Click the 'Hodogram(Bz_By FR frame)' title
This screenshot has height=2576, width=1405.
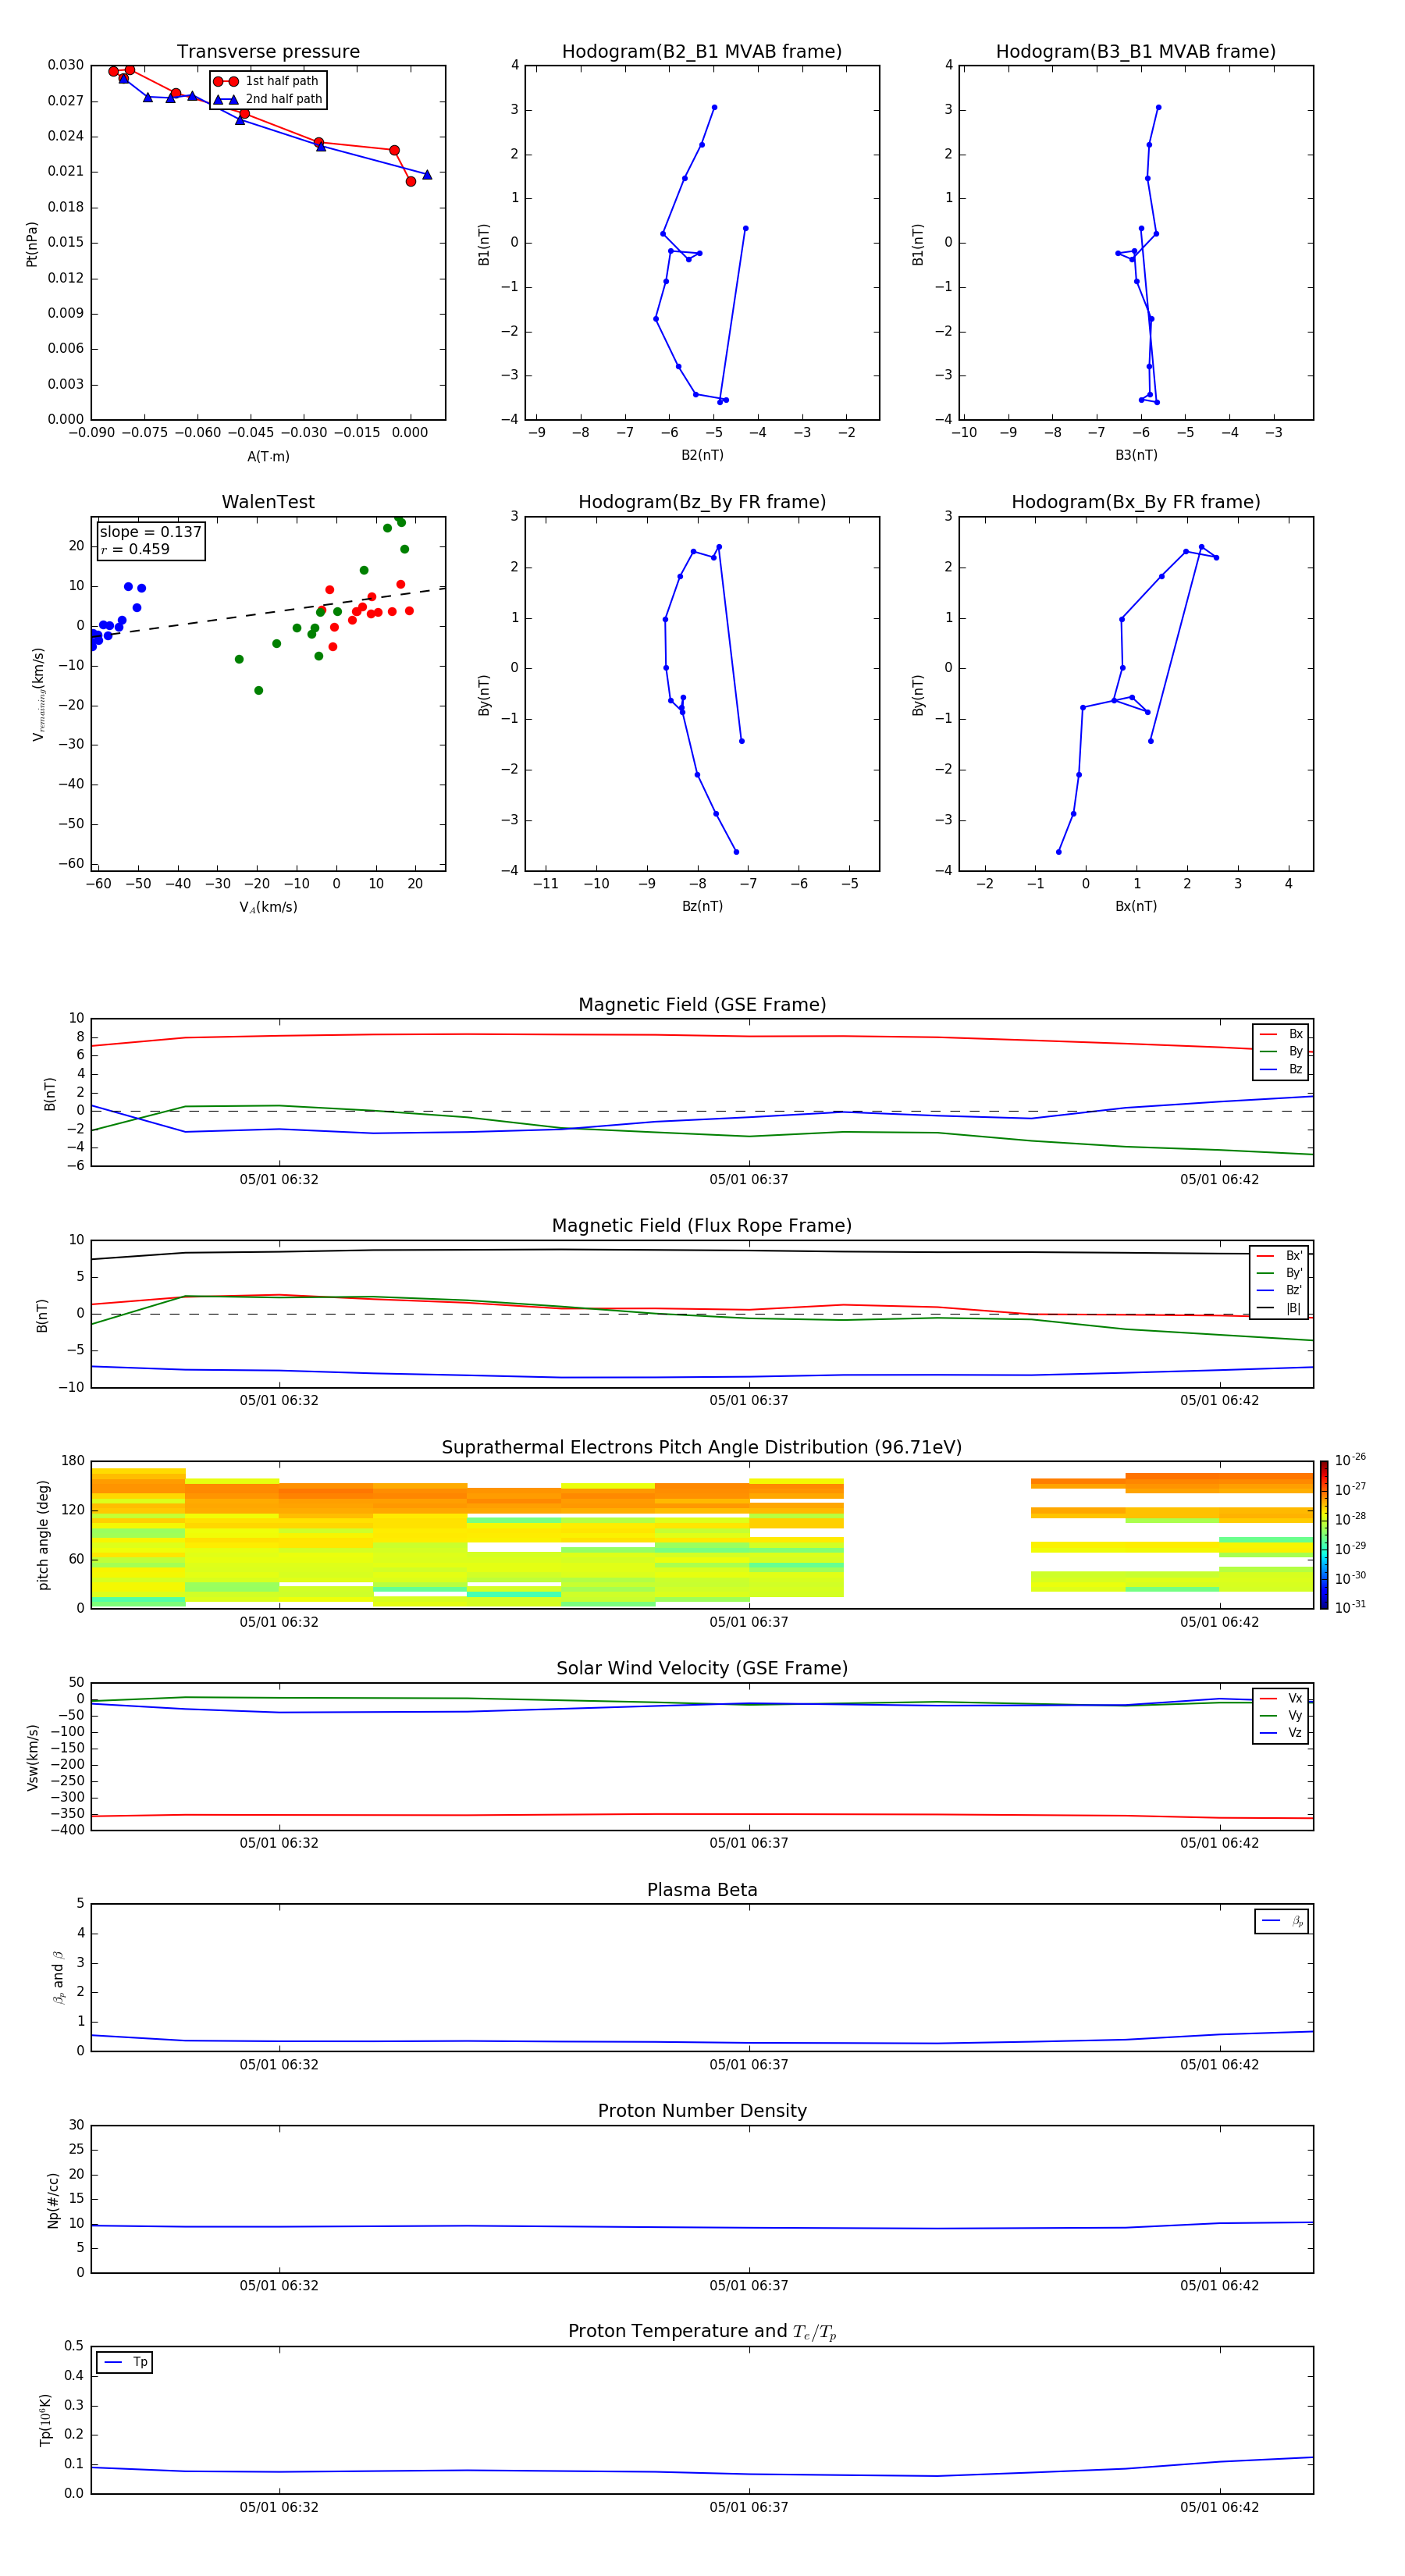click(x=702, y=502)
